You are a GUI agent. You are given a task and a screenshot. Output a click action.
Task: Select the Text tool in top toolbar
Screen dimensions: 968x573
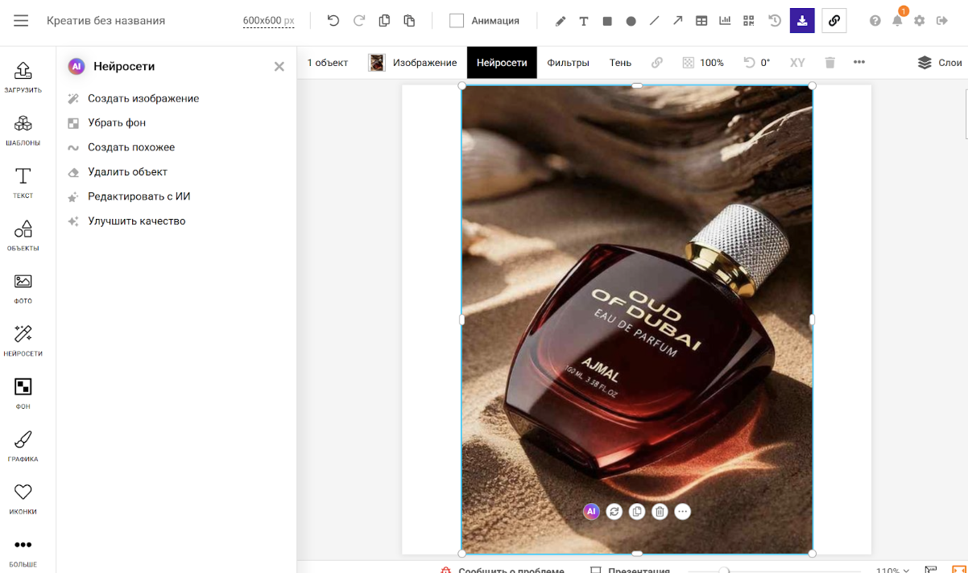[584, 21]
